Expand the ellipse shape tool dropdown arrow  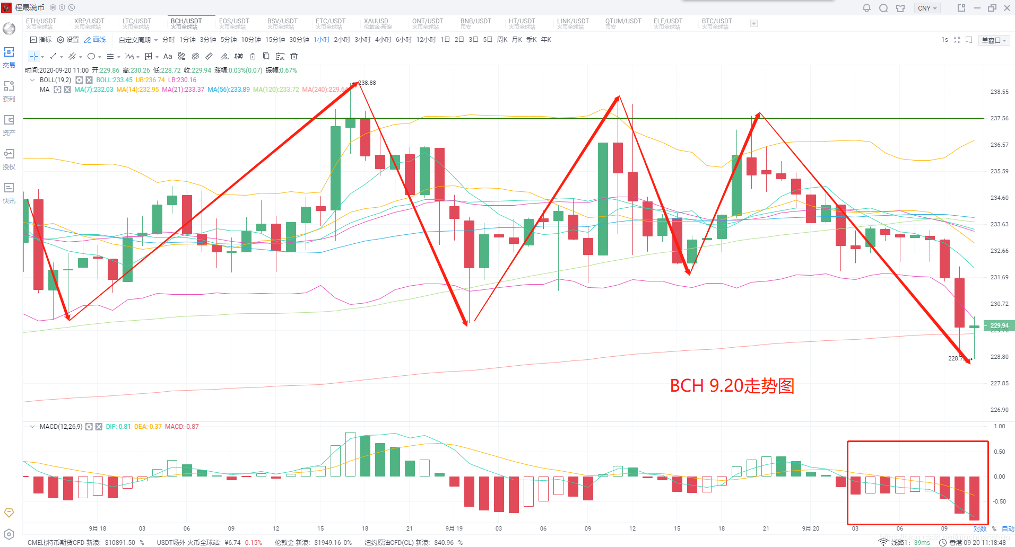pos(100,57)
